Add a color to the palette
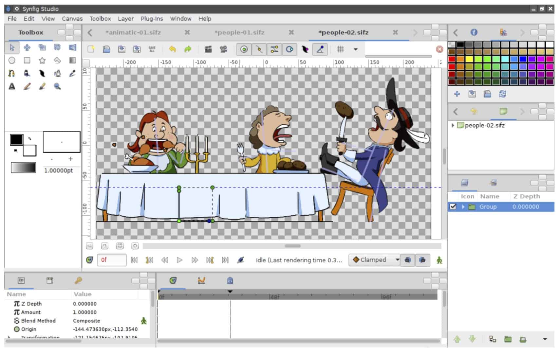This screenshot has width=560, height=358. click(457, 94)
